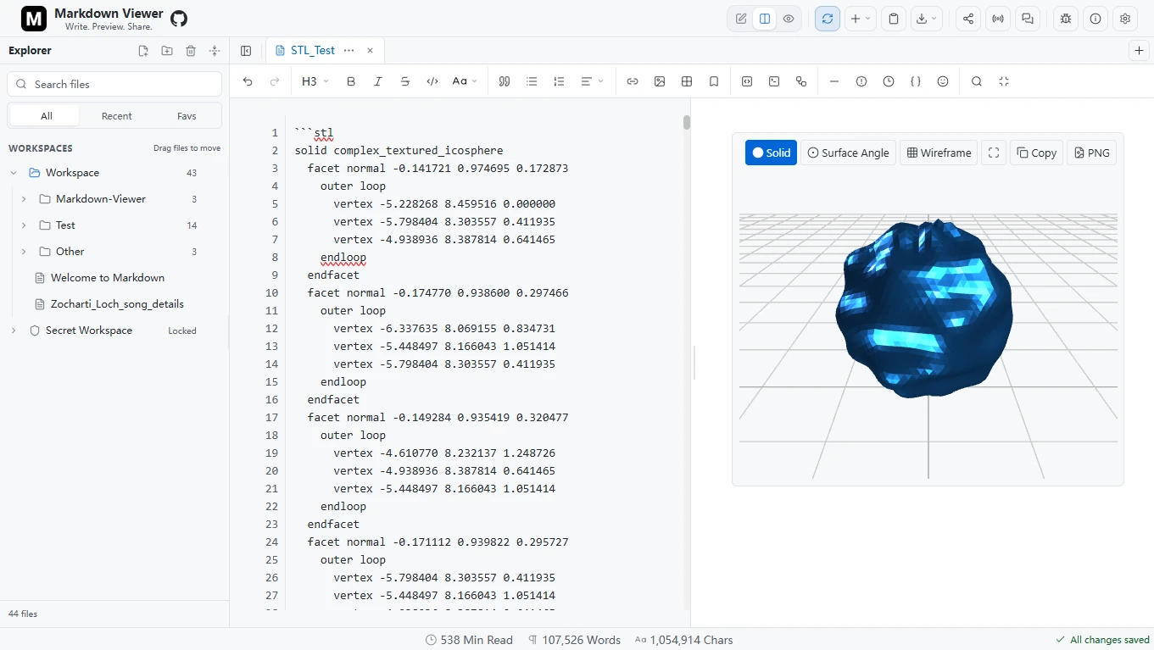Insert a link

pos(633,81)
